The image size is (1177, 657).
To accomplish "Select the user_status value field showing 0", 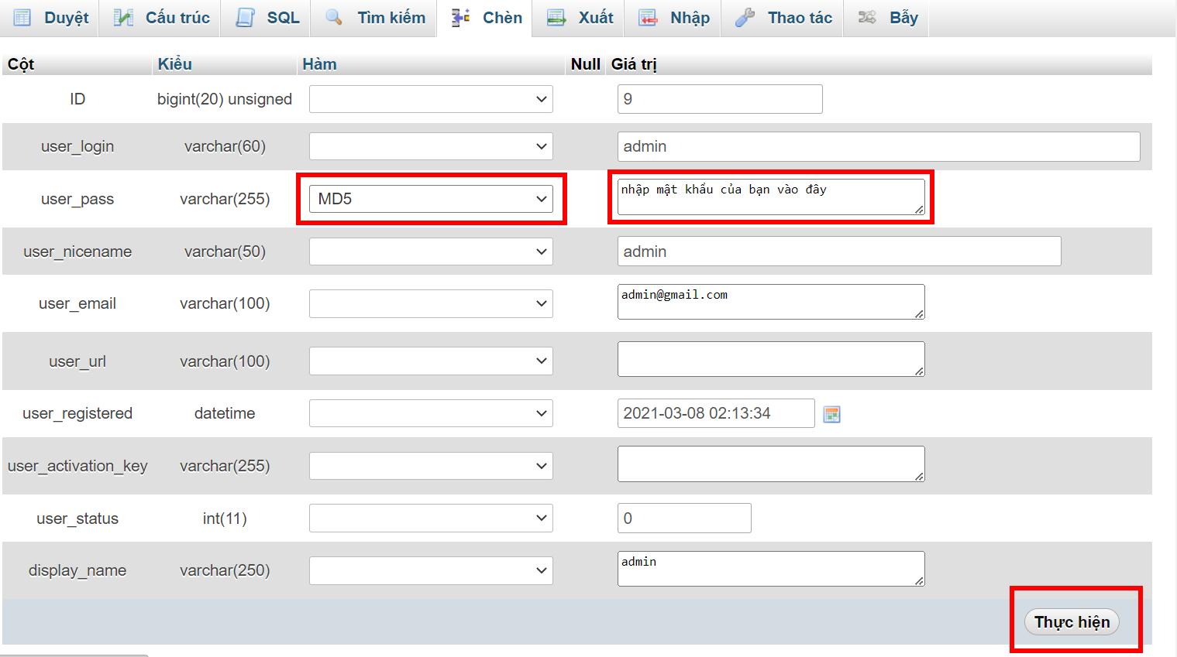I will click(683, 518).
